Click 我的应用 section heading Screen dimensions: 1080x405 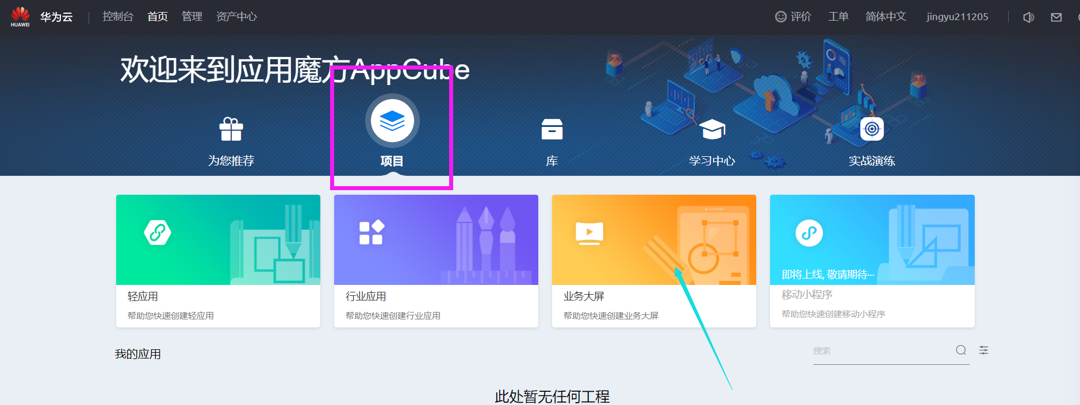[x=138, y=354]
